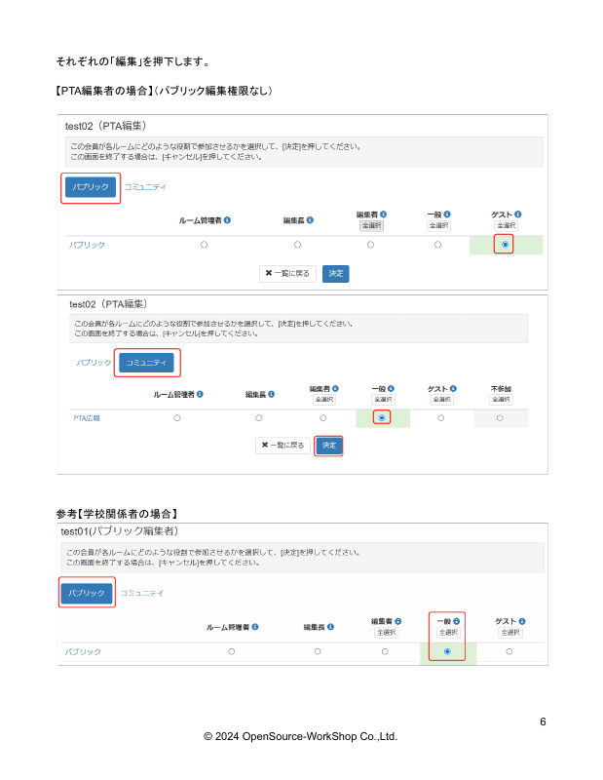The width and height of the screenshot is (603, 780).
Task: Click 全選択 under 一般 in test01 table
Action: pos(448,632)
